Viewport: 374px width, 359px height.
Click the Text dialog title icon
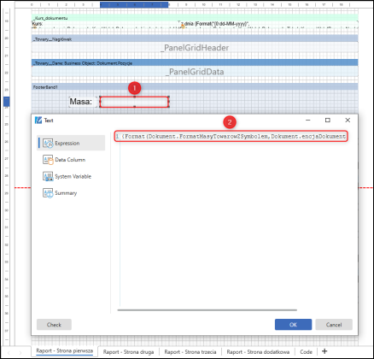pos(38,121)
